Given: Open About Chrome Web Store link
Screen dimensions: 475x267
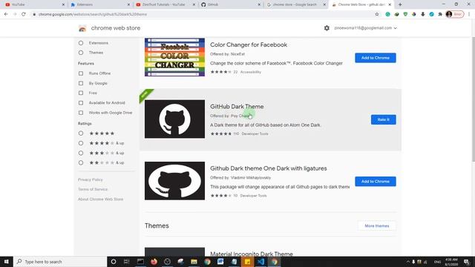Looking at the screenshot, I should click(101, 200).
